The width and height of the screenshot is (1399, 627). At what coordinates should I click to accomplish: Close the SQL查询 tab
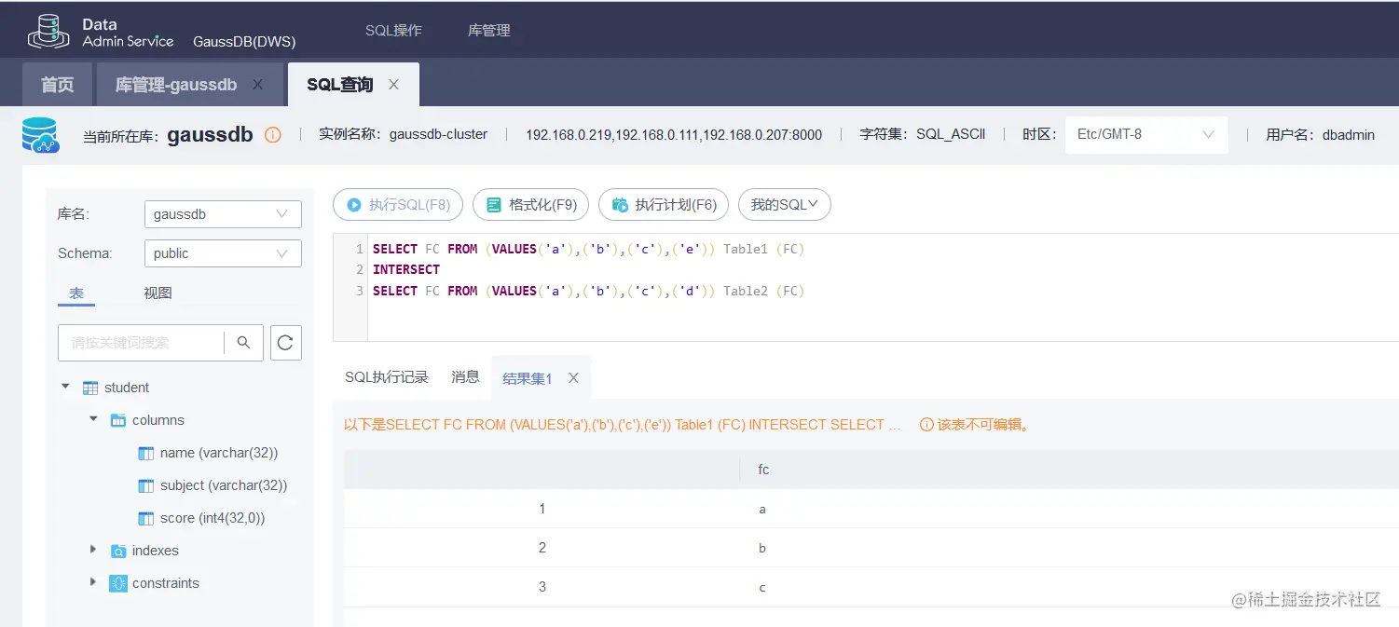point(394,85)
